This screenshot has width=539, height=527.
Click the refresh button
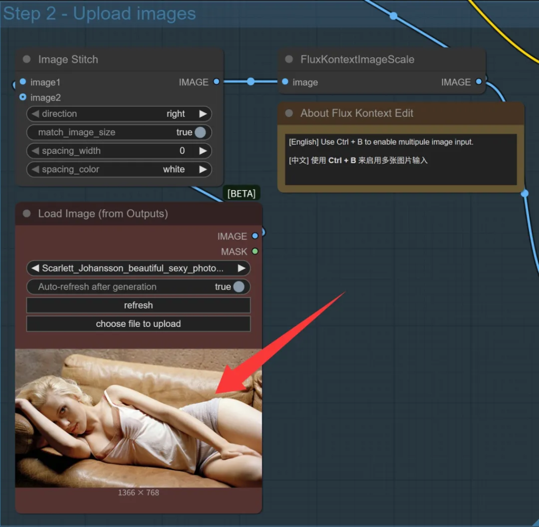pyautogui.click(x=138, y=305)
